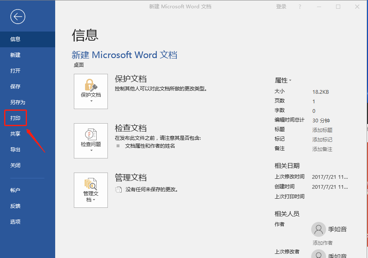The width and height of the screenshot is (368, 258).
Task: Open the 导出 sidebar item
Action: click(x=15, y=149)
